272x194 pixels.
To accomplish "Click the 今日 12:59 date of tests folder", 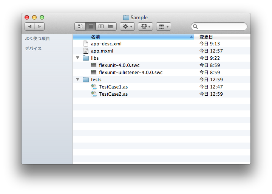I will coord(211,79).
